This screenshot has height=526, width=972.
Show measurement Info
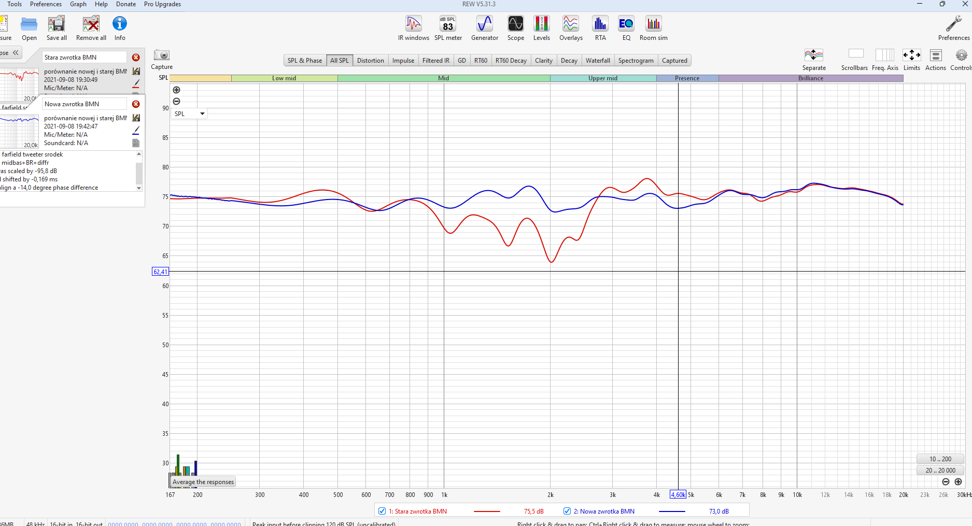tap(120, 28)
